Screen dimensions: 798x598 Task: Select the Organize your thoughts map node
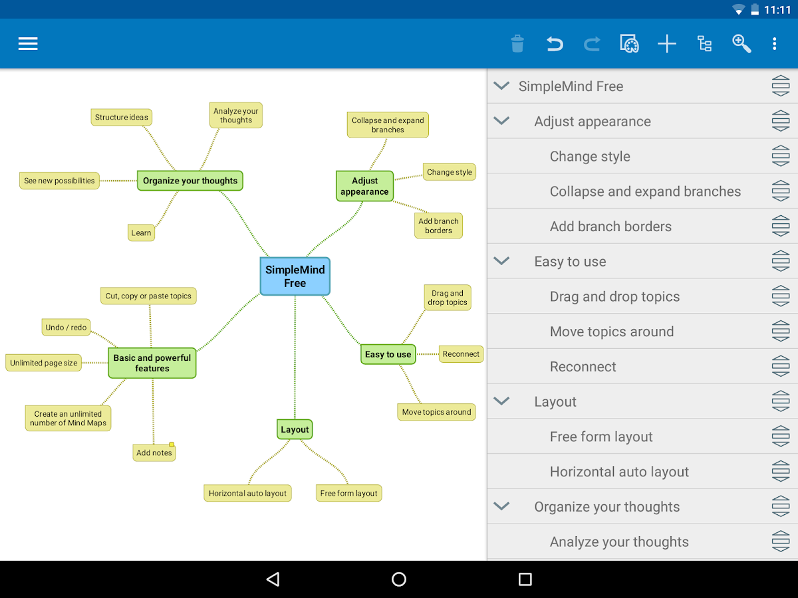(x=190, y=181)
